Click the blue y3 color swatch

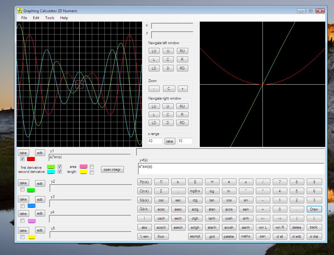coord(32,206)
